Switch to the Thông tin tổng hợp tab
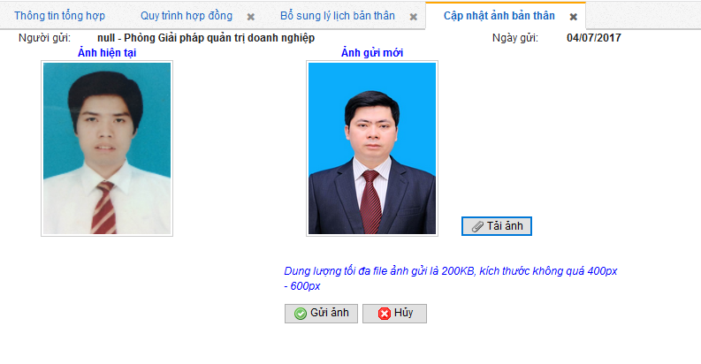Image resolution: width=701 pixels, height=364 pixels. tap(59, 16)
